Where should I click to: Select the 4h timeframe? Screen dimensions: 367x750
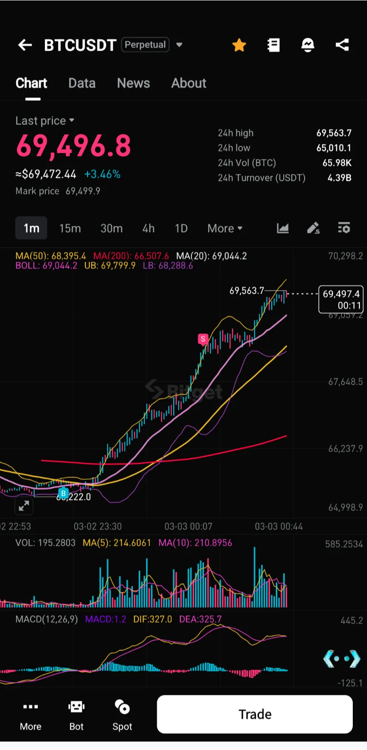148,228
